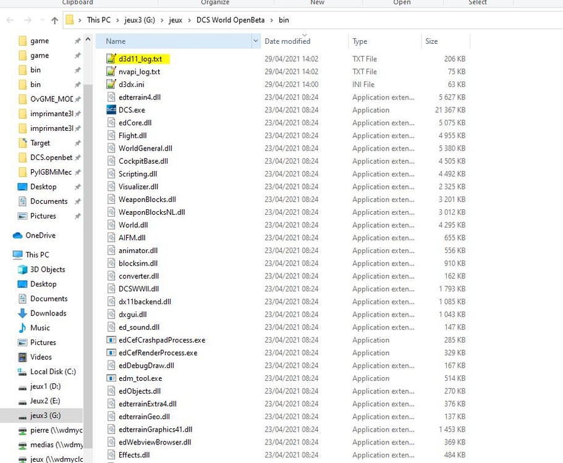The width and height of the screenshot is (563, 463).
Task: Click the Forward navigation arrow
Action: click(x=28, y=20)
